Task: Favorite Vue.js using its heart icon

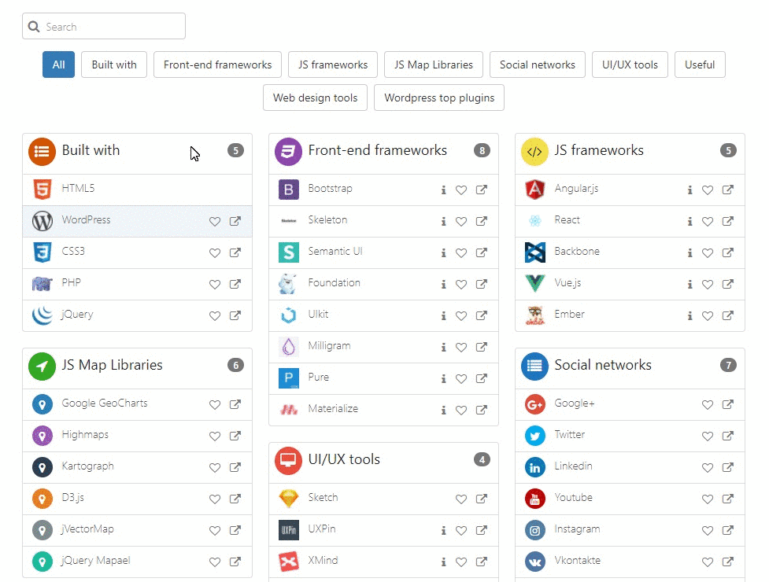Action: pyautogui.click(x=707, y=284)
